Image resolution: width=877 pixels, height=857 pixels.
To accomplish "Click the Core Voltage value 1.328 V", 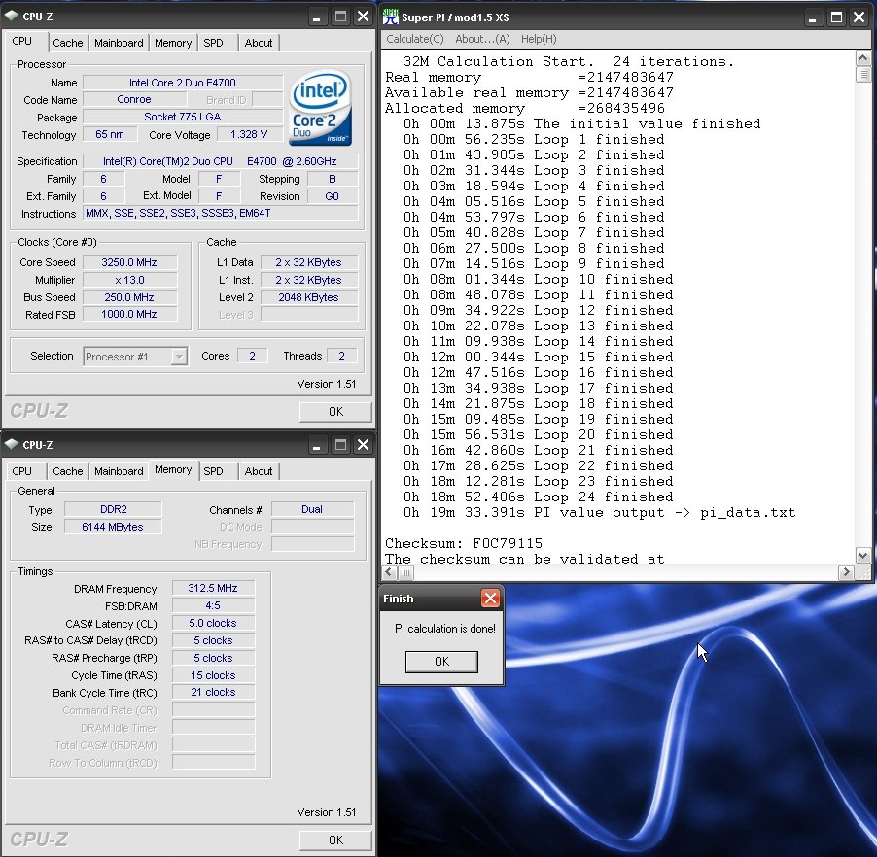I will click(249, 134).
